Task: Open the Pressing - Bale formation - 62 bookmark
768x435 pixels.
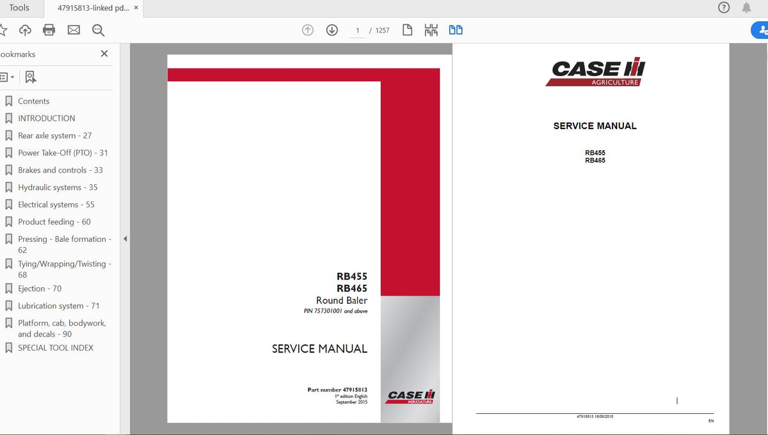Action: pos(64,244)
